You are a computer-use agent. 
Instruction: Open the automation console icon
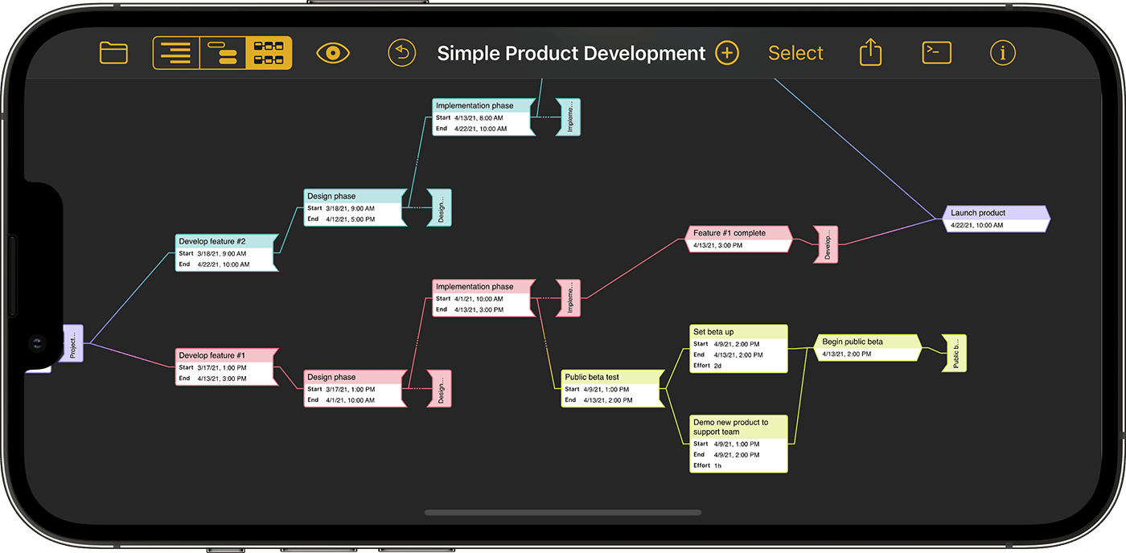pos(936,53)
